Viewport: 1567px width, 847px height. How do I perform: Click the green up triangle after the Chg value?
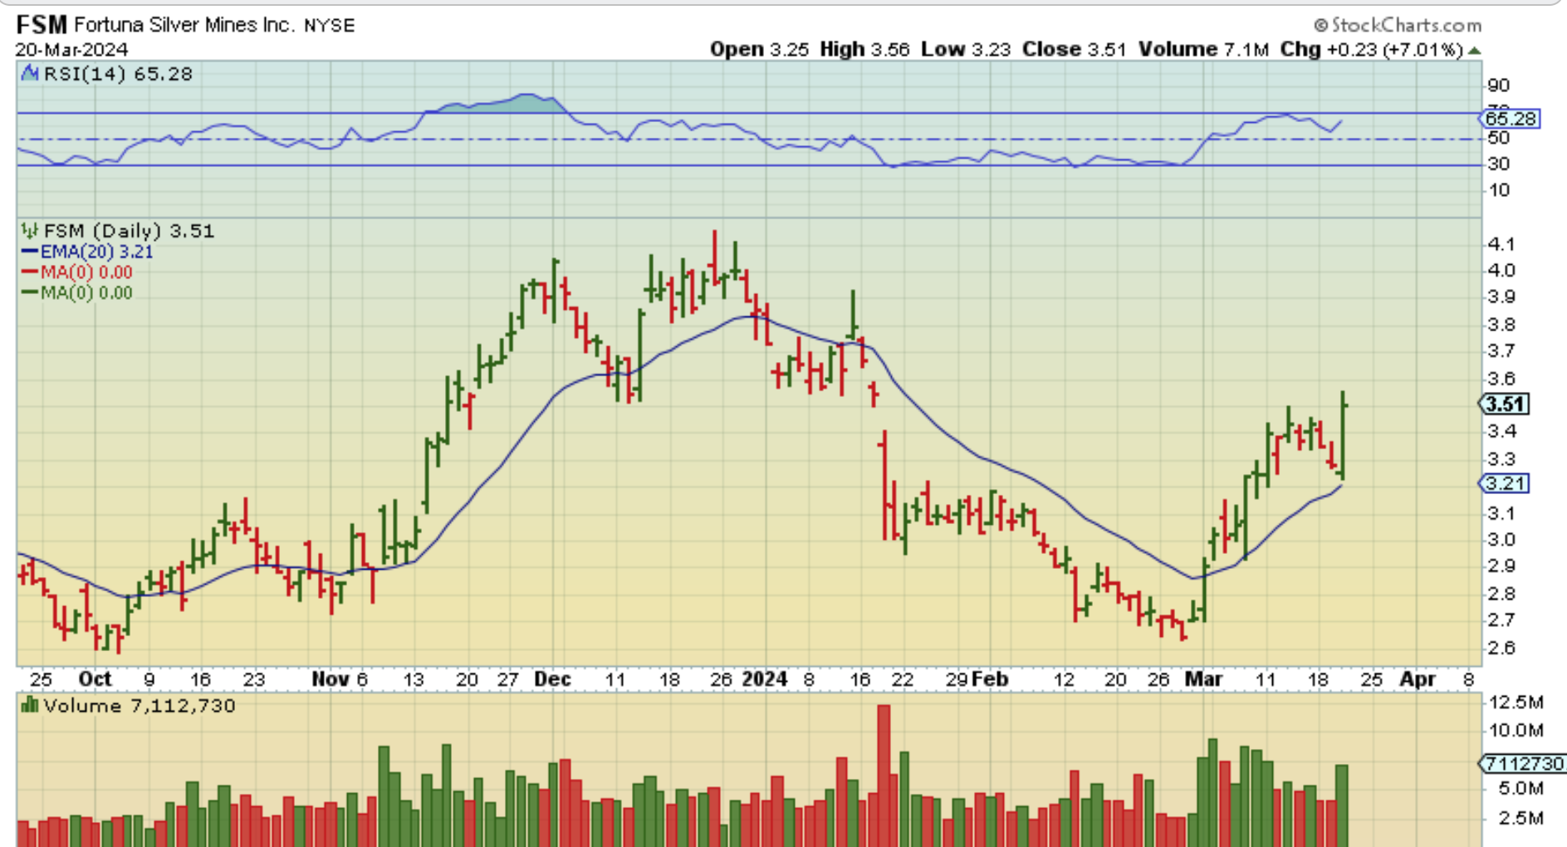[x=1474, y=51]
